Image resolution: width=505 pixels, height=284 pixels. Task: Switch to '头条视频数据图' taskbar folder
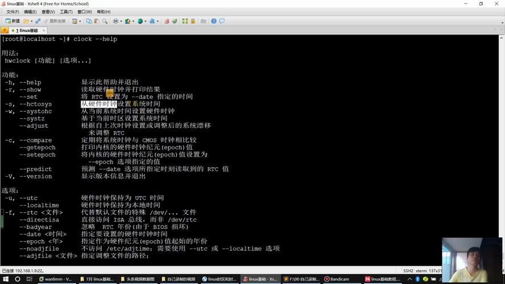click(x=137, y=279)
